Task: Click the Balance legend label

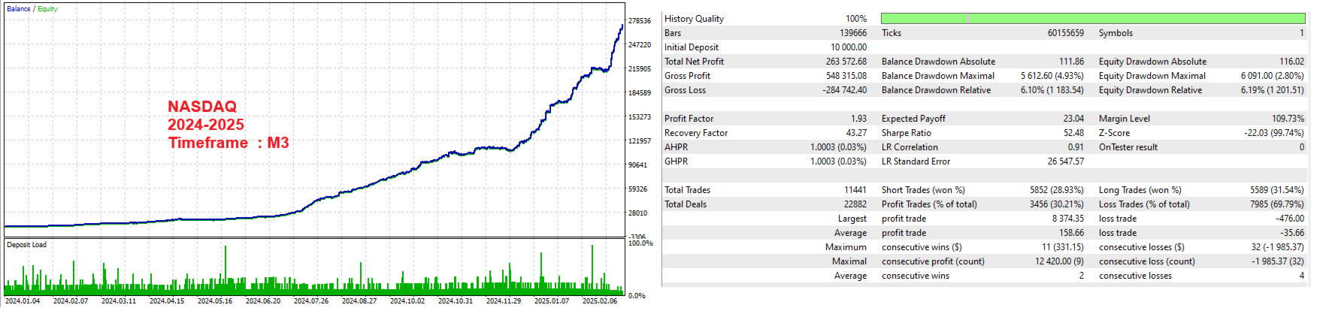Action: pyautogui.click(x=19, y=9)
